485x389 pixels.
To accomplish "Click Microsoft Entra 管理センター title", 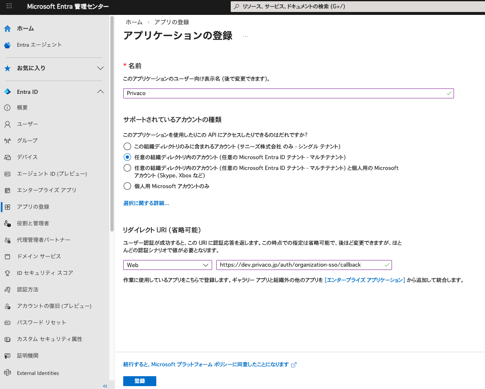I will pyautogui.click(x=68, y=7).
